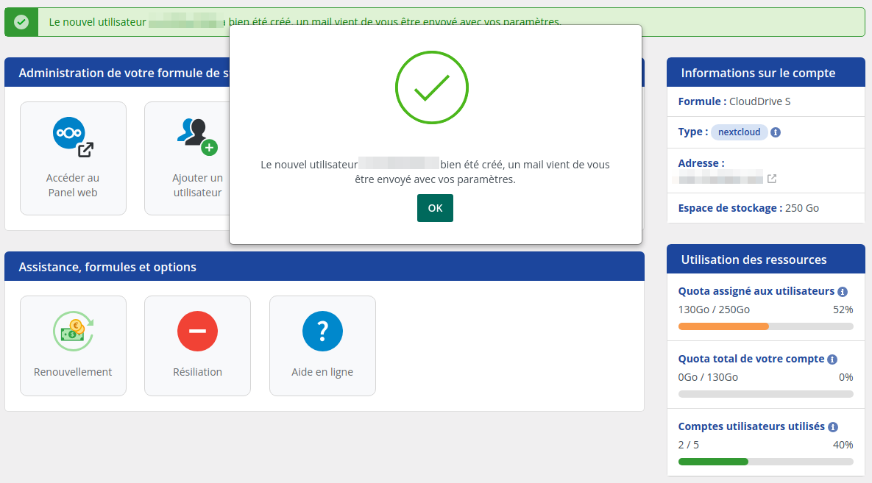Click the green check icon in notification banner
Screen dimensions: 872x483
21,22
